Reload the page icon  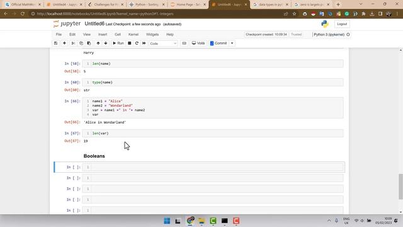point(23,14)
